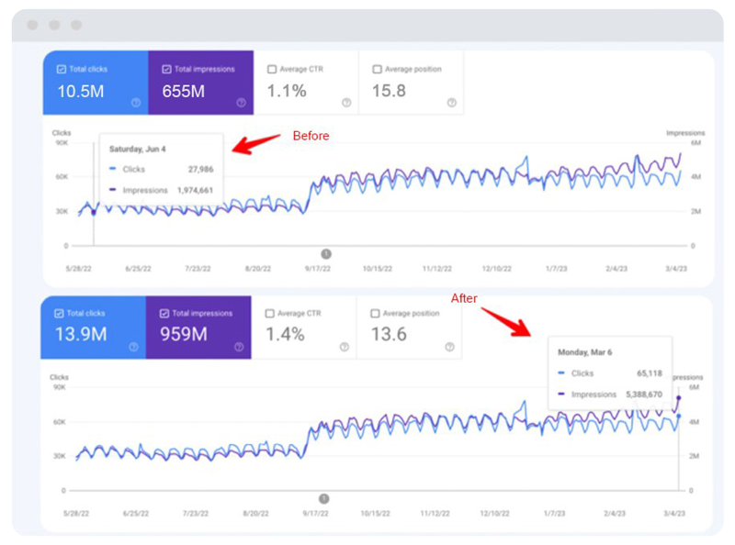This screenshot has height=545, width=735.
Task: Open help icon in 13.6 Average position card
Action: pyautogui.click(x=448, y=347)
